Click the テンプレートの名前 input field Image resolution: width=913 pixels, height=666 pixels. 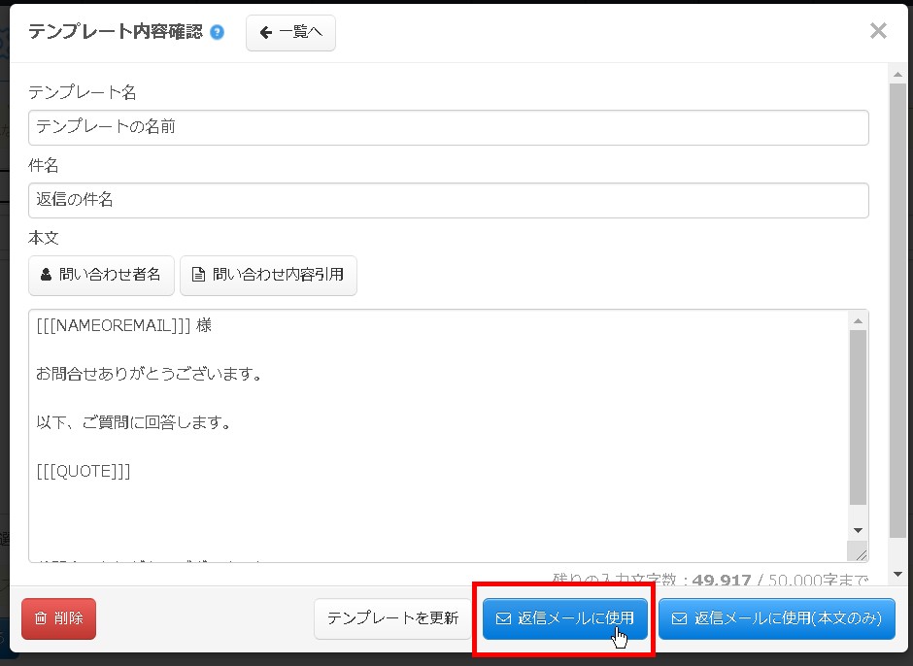[447, 127]
